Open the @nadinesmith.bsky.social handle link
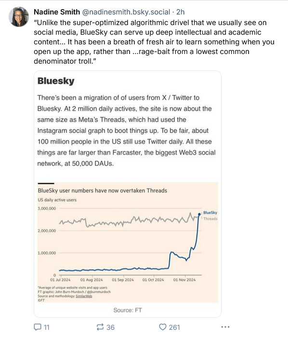 click(x=126, y=12)
